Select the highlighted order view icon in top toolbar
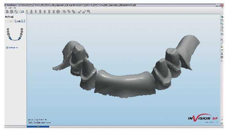 [22, 12]
